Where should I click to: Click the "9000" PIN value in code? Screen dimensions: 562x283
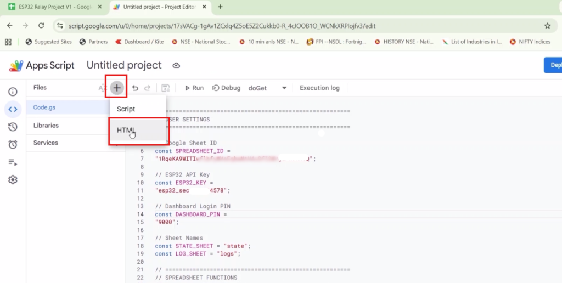(167, 222)
